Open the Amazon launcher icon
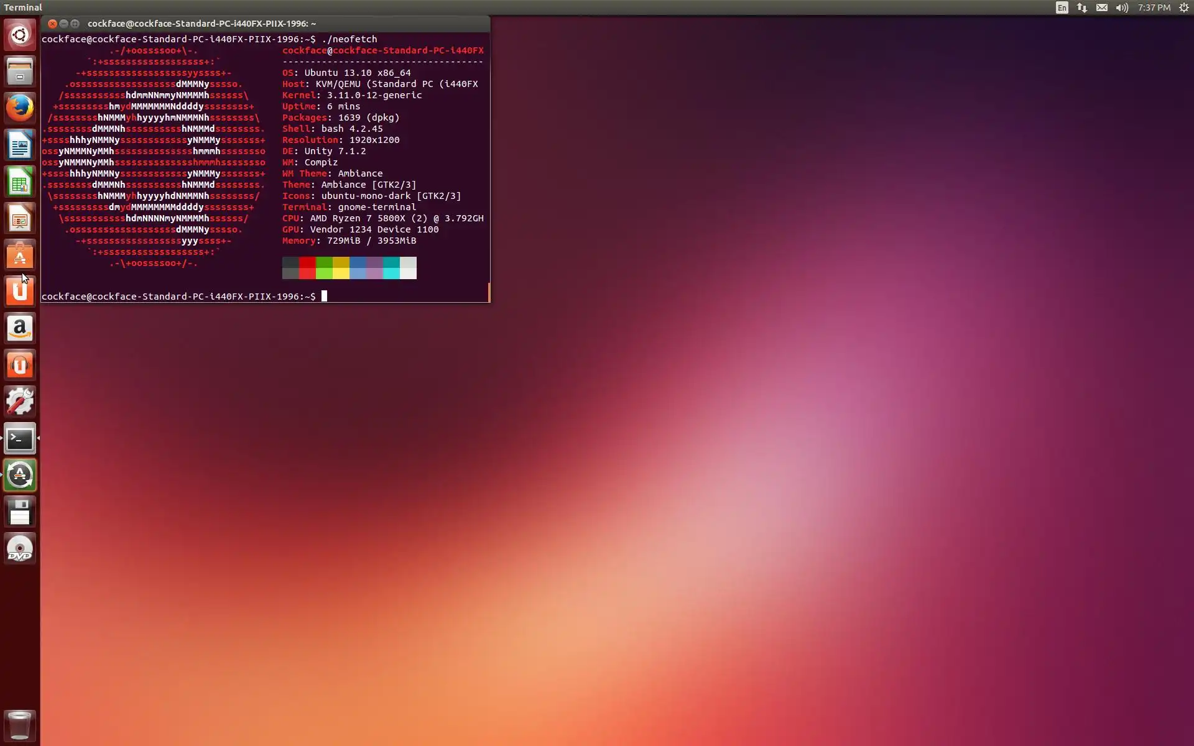This screenshot has height=746, width=1194. coord(20,328)
